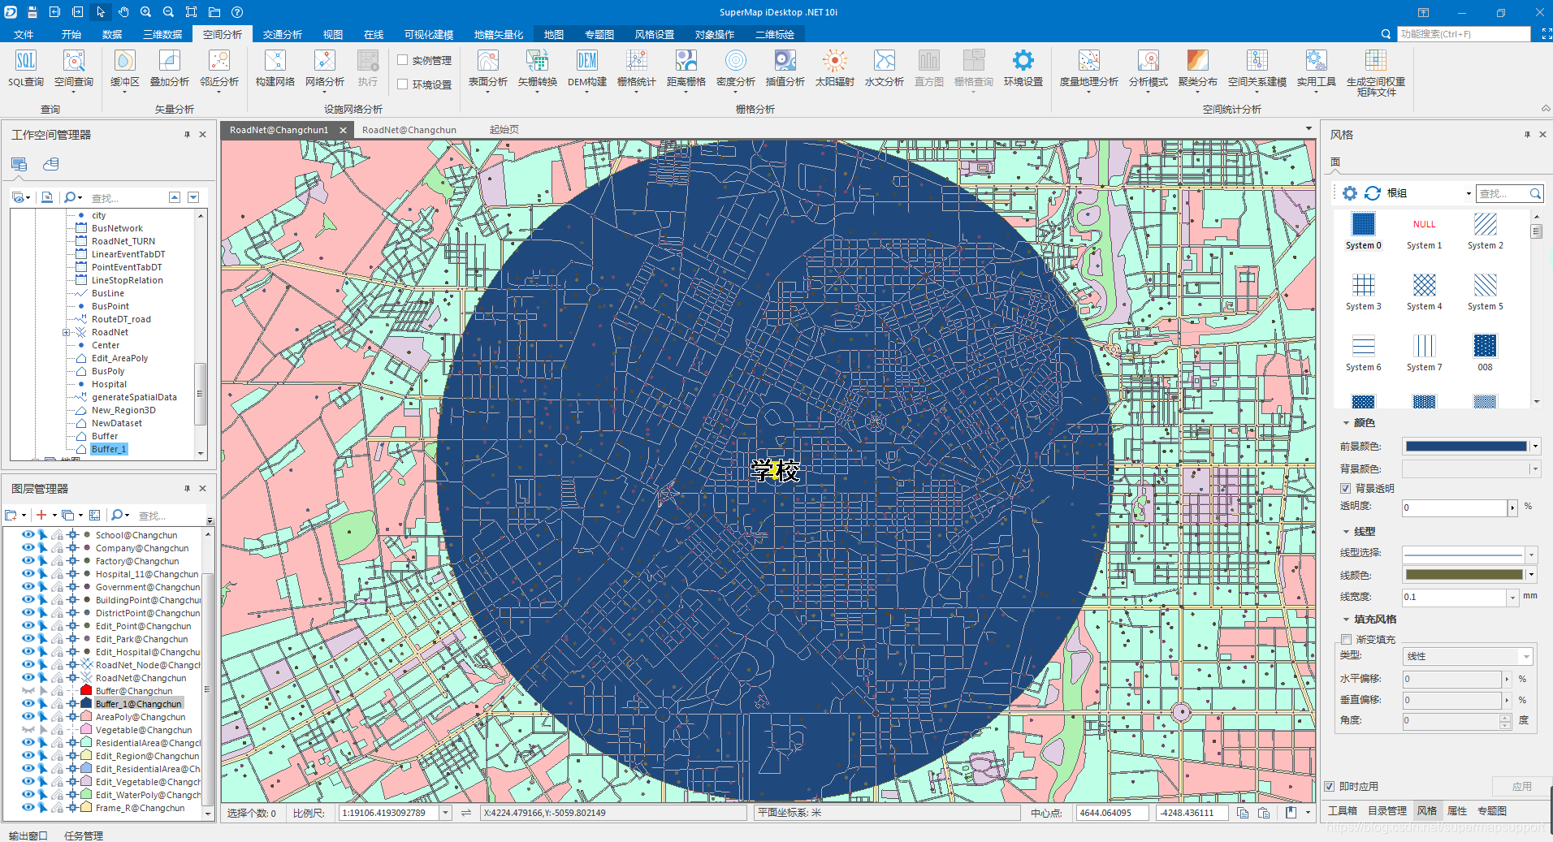
Task: Open the 输出窗口 panel
Action: pos(28,836)
